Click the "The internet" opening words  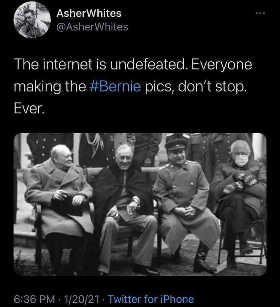pos(53,64)
